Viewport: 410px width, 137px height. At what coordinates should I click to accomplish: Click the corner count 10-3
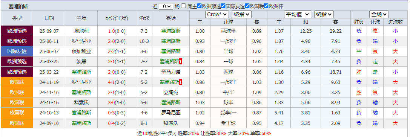[x=144, y=41]
